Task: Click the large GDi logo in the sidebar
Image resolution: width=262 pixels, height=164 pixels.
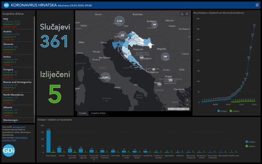Action: (x=9, y=151)
